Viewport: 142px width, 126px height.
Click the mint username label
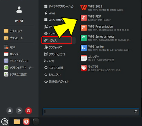point(19,21)
